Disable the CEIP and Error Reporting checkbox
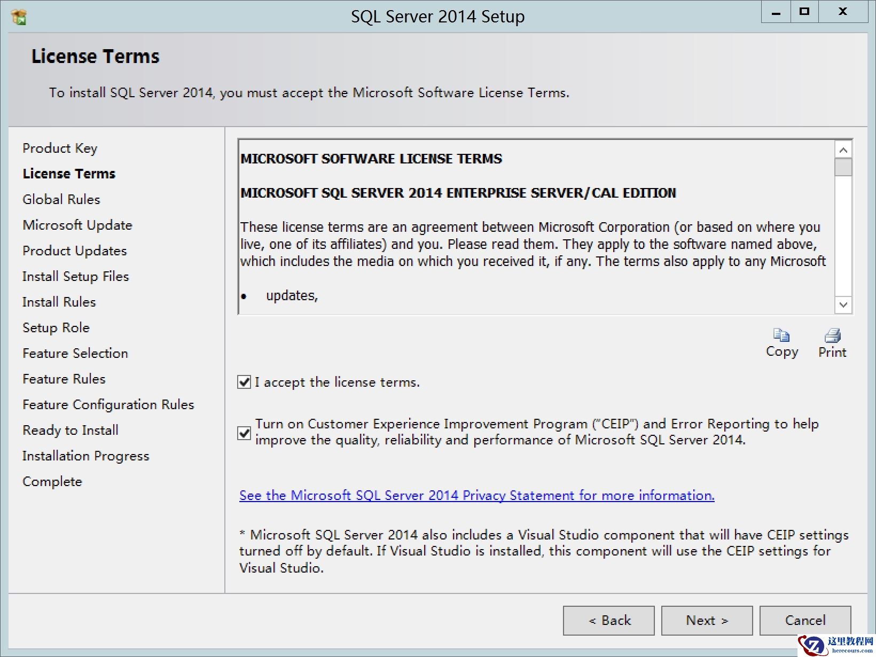The image size is (876, 657). tap(244, 432)
